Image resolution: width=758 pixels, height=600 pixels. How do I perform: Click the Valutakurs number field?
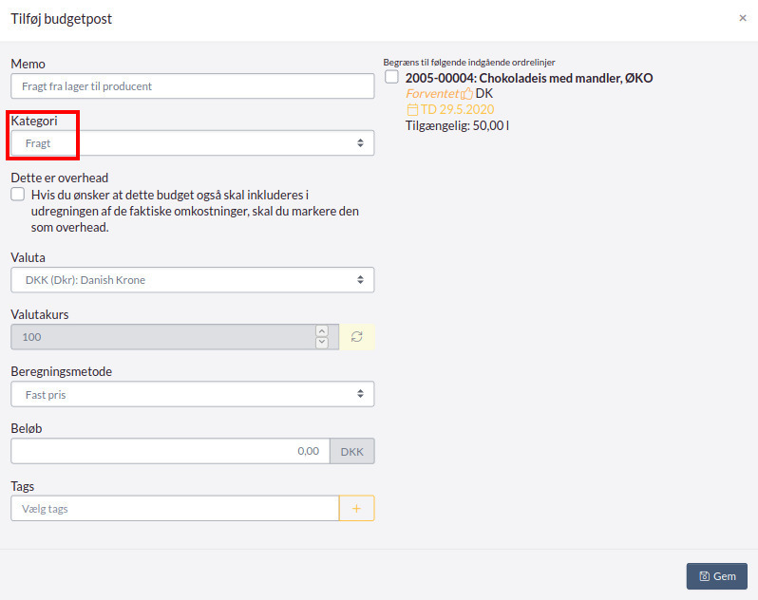tap(161, 337)
